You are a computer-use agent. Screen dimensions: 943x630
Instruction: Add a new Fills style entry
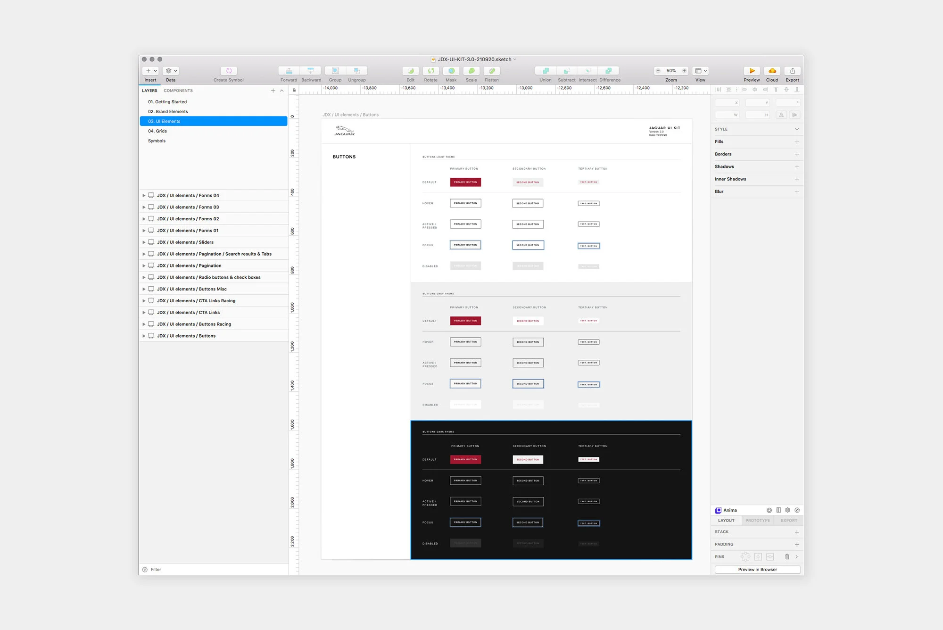point(797,141)
